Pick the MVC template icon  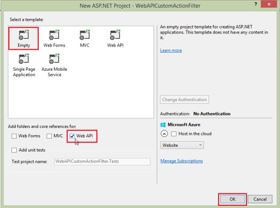click(84, 34)
